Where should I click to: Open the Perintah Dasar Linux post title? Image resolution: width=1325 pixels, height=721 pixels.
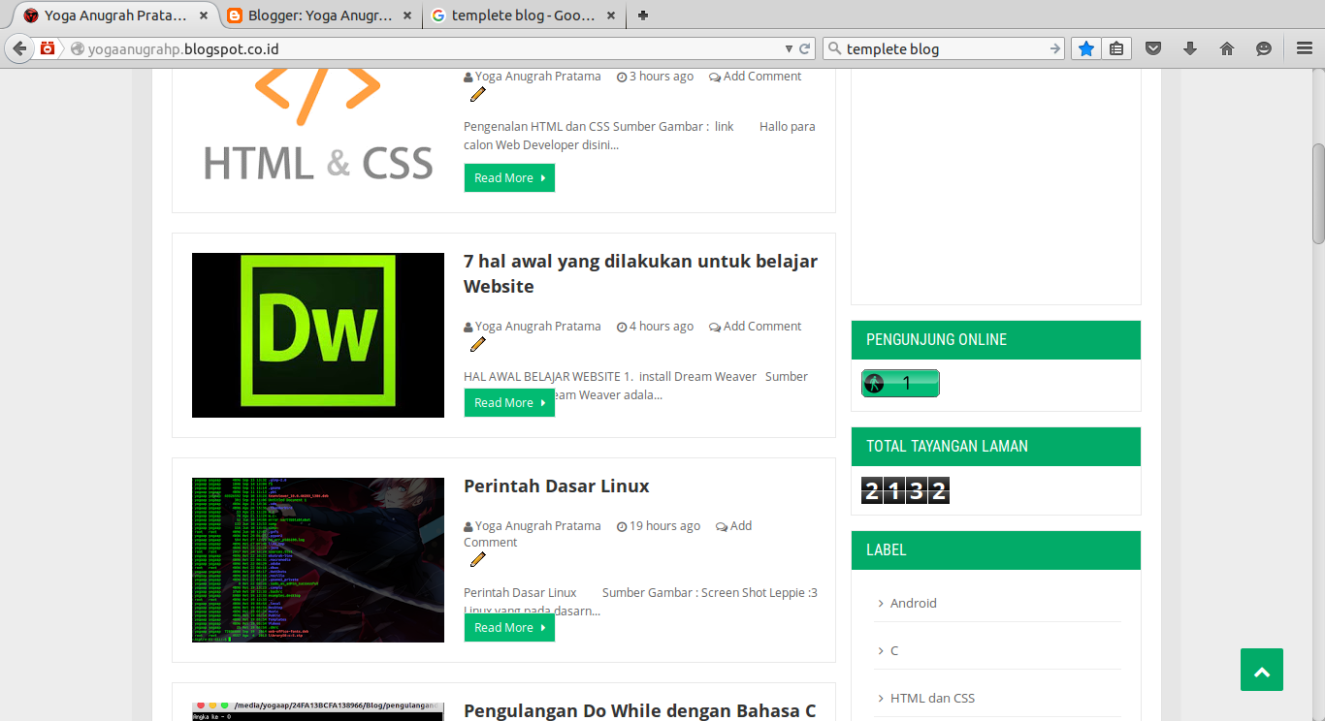(557, 486)
